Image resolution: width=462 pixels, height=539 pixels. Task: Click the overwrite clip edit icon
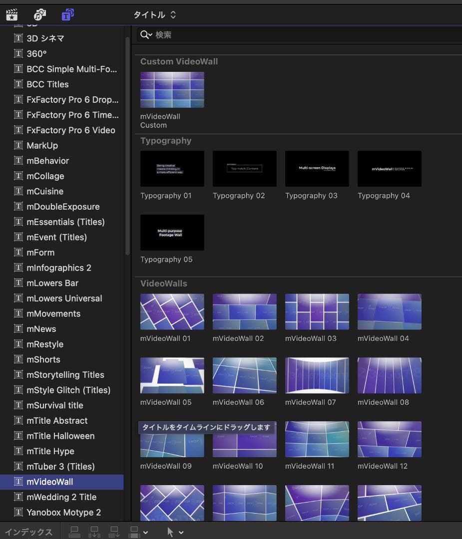[134, 532]
